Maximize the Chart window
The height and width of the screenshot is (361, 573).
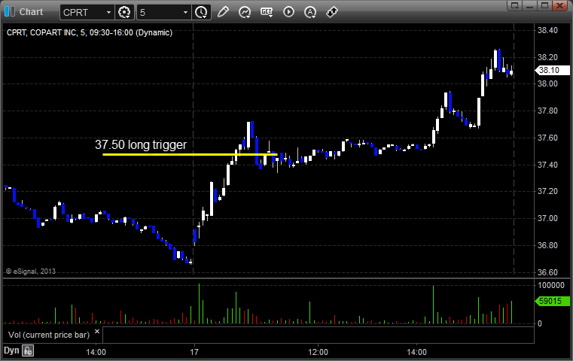point(545,5)
